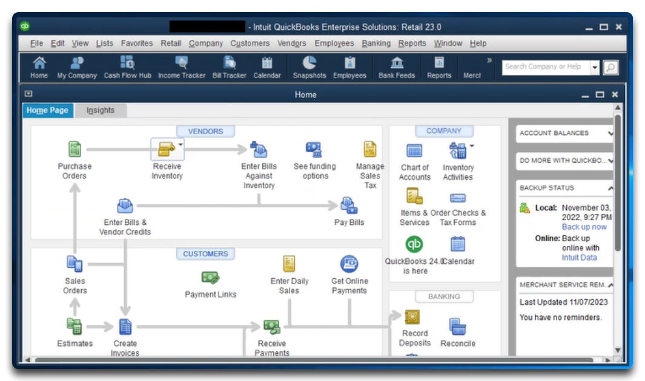Image resolution: width=645 pixels, height=381 pixels.
Task: Expand Inventory Activities dropdown arrow
Action: tap(472, 146)
